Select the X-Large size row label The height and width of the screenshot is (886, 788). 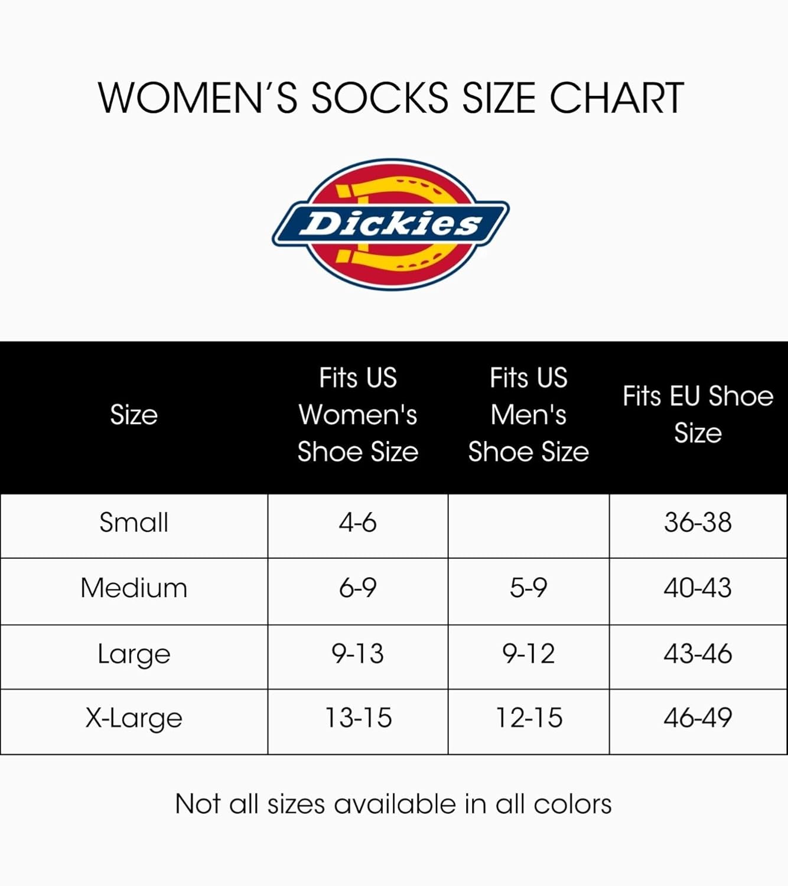(134, 719)
